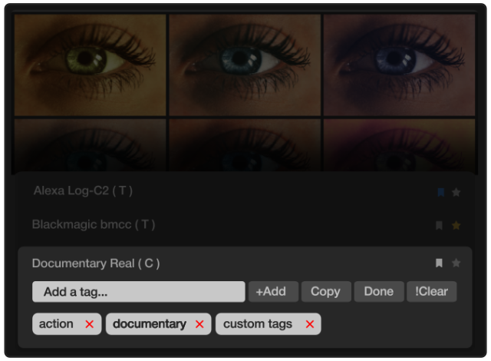
Task: Toggle bookmark on Alexa Log-C2 row
Action: [440, 192]
